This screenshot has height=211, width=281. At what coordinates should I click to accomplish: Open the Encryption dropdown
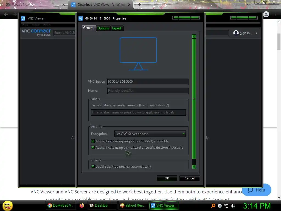coord(150,134)
